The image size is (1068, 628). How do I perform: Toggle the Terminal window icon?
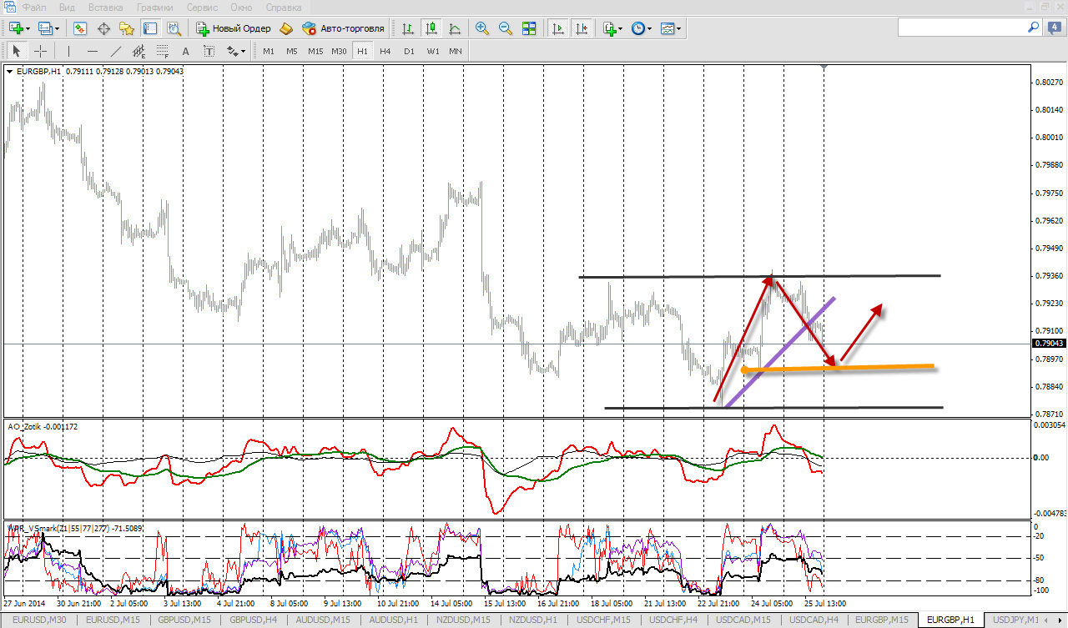(150, 28)
